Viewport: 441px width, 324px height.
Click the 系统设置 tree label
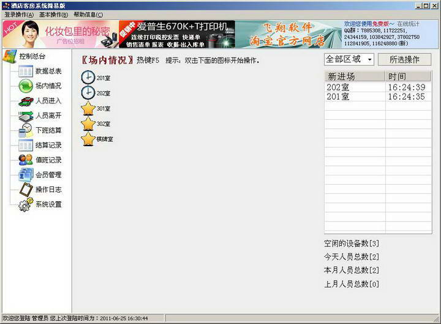(x=48, y=204)
